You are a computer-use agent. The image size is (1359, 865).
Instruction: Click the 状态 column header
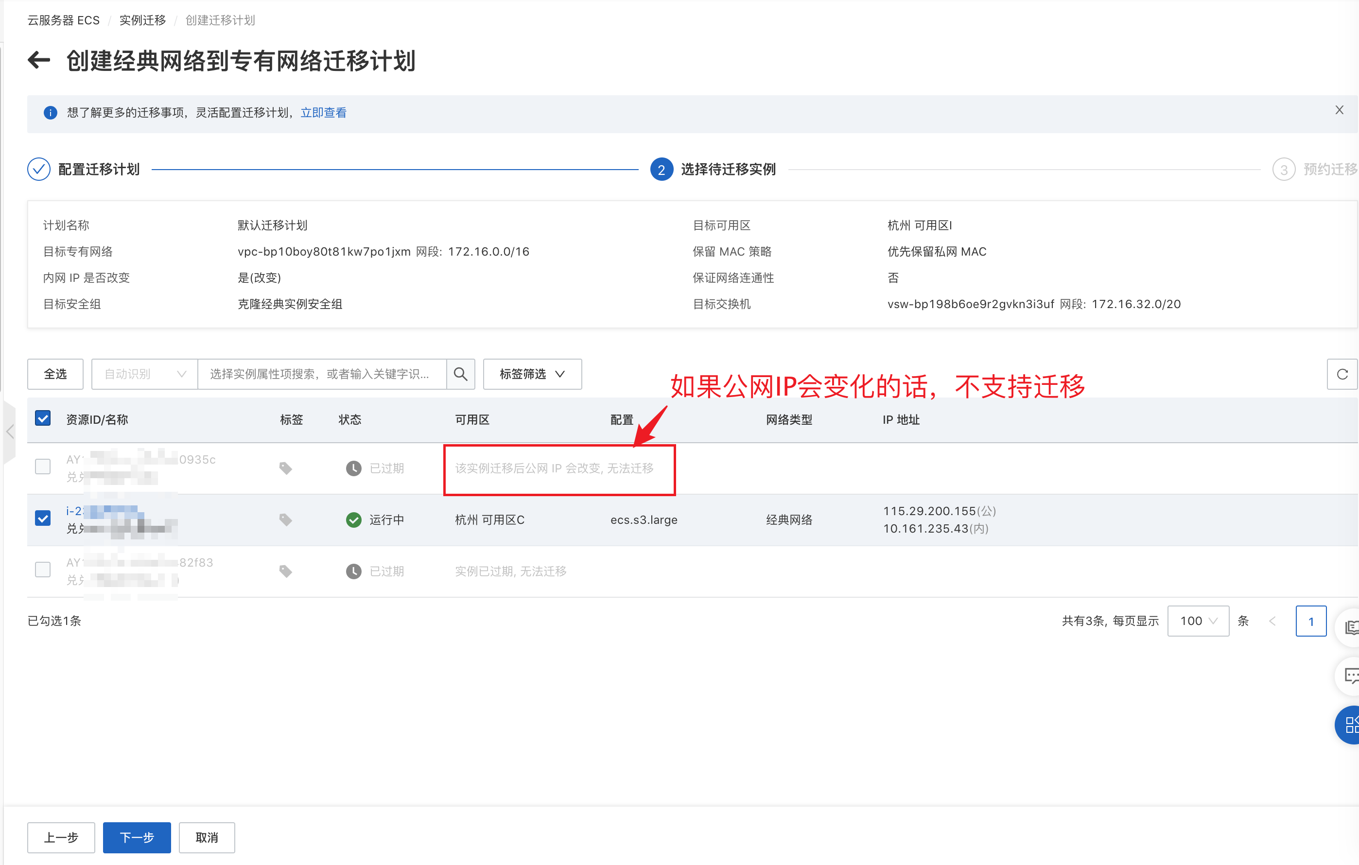350,420
